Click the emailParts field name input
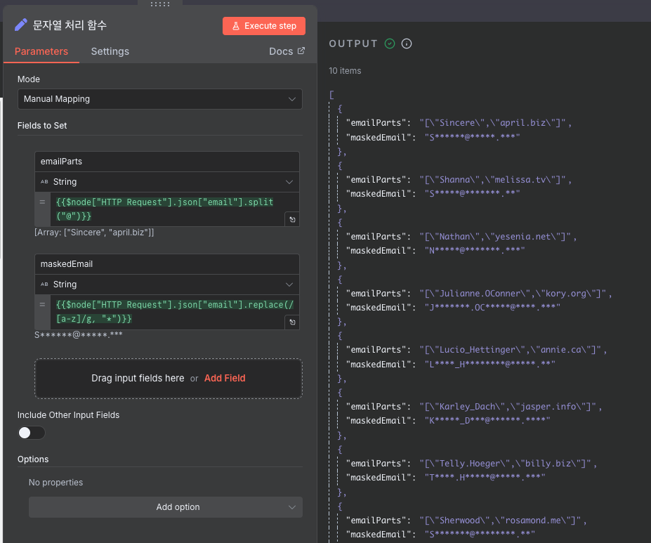The image size is (651, 543). [x=167, y=162]
